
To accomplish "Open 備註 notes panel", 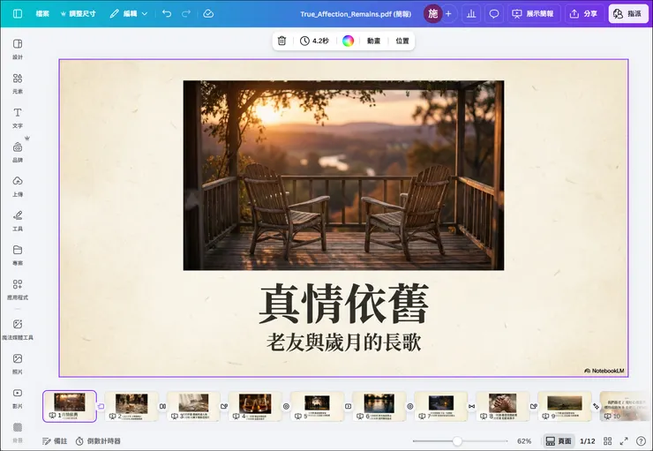I will pos(55,441).
